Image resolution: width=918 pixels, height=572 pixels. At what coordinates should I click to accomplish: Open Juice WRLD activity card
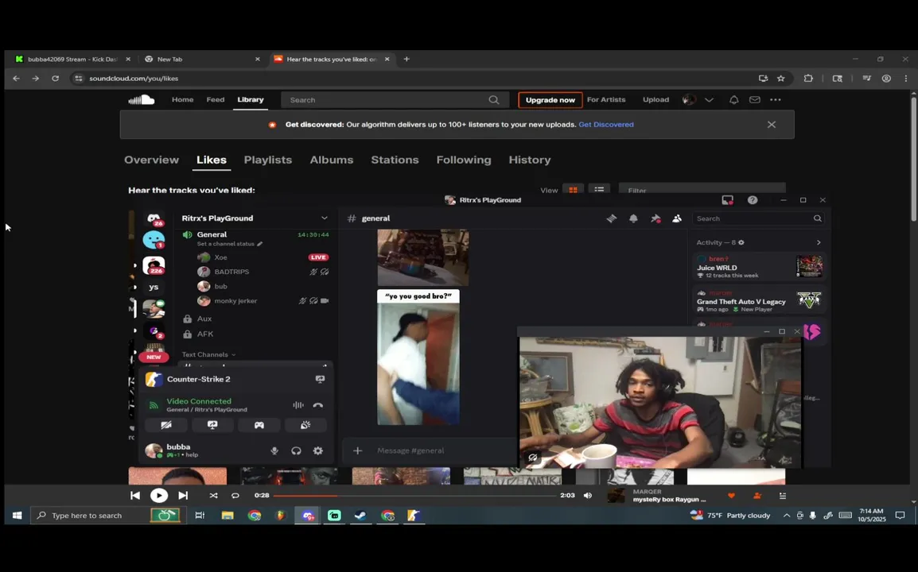click(x=759, y=268)
